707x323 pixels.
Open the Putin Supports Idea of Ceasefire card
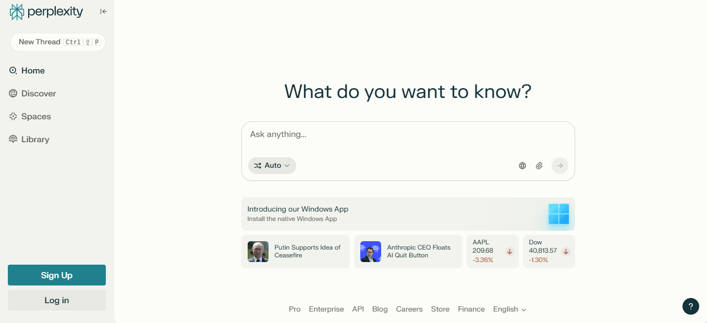pos(296,252)
